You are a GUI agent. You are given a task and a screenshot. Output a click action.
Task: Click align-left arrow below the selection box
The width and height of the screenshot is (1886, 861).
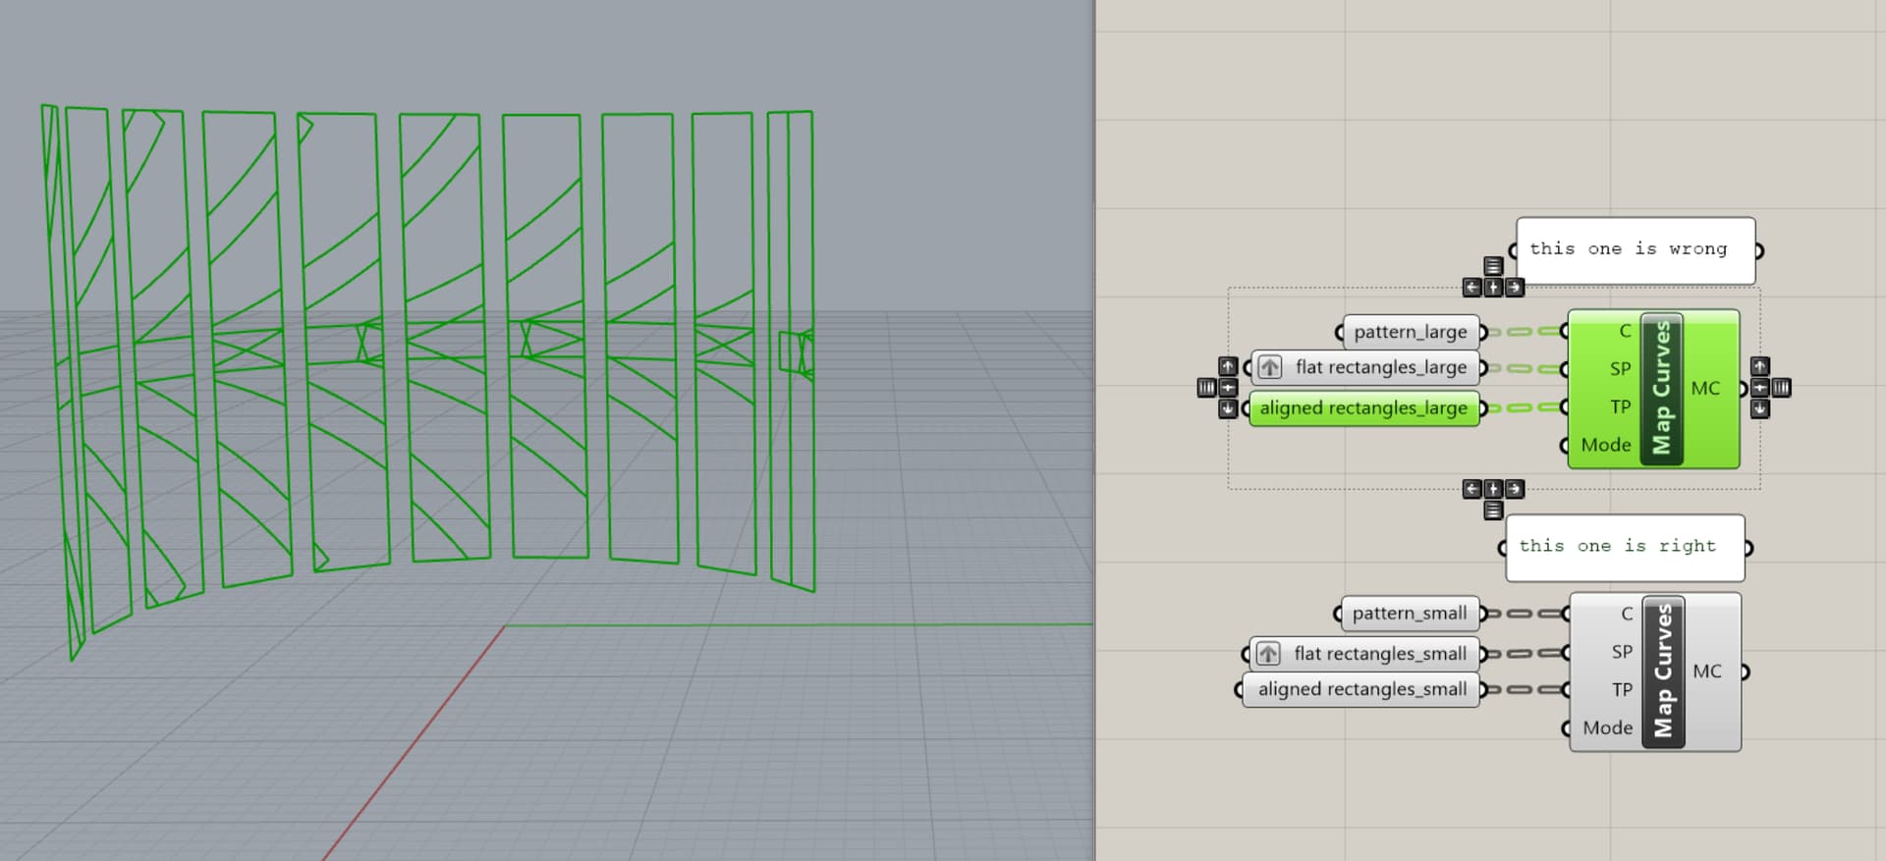[1471, 489]
